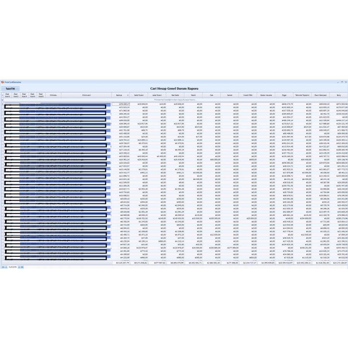Select the first row indicator arrow
Image resolution: width=348 pixels, height=348 pixels.
coord(2,104)
